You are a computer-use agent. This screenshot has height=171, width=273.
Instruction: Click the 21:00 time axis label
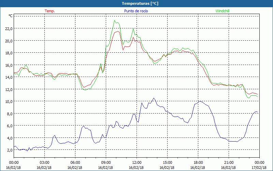pos(229,162)
